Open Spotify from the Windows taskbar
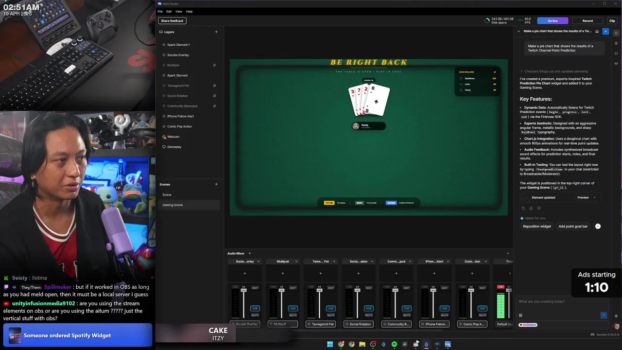622x350 pixels. pos(394,344)
